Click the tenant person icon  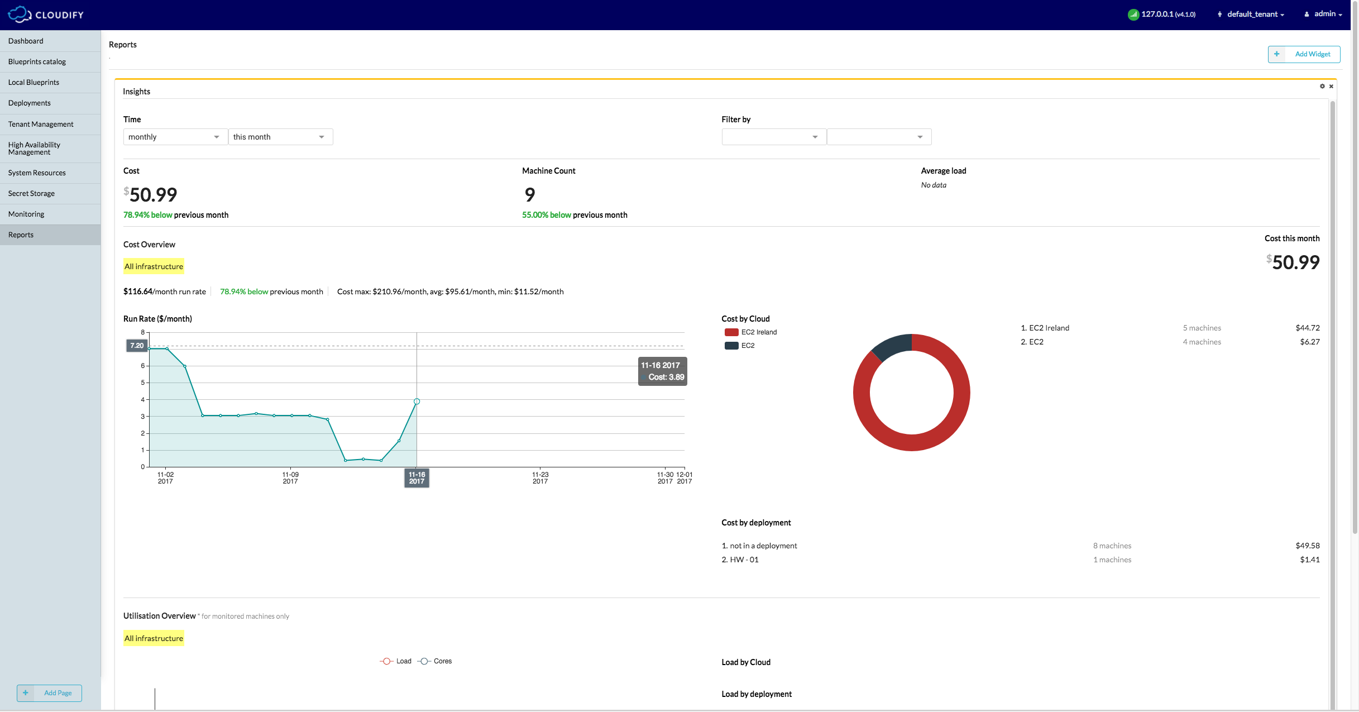tap(1219, 15)
